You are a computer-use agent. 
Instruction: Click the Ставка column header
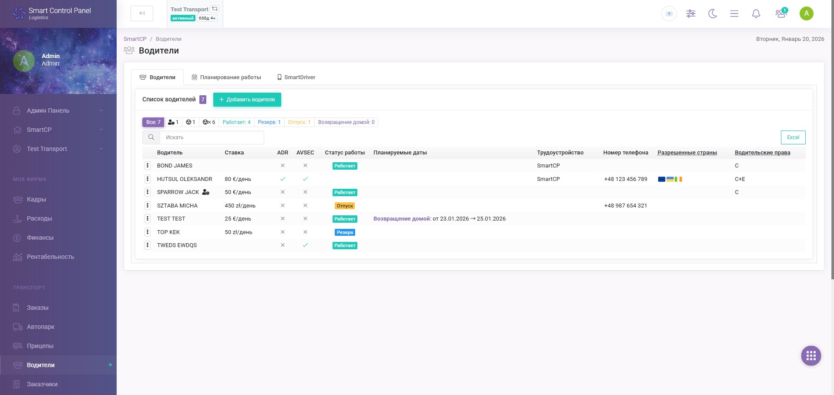(234, 153)
